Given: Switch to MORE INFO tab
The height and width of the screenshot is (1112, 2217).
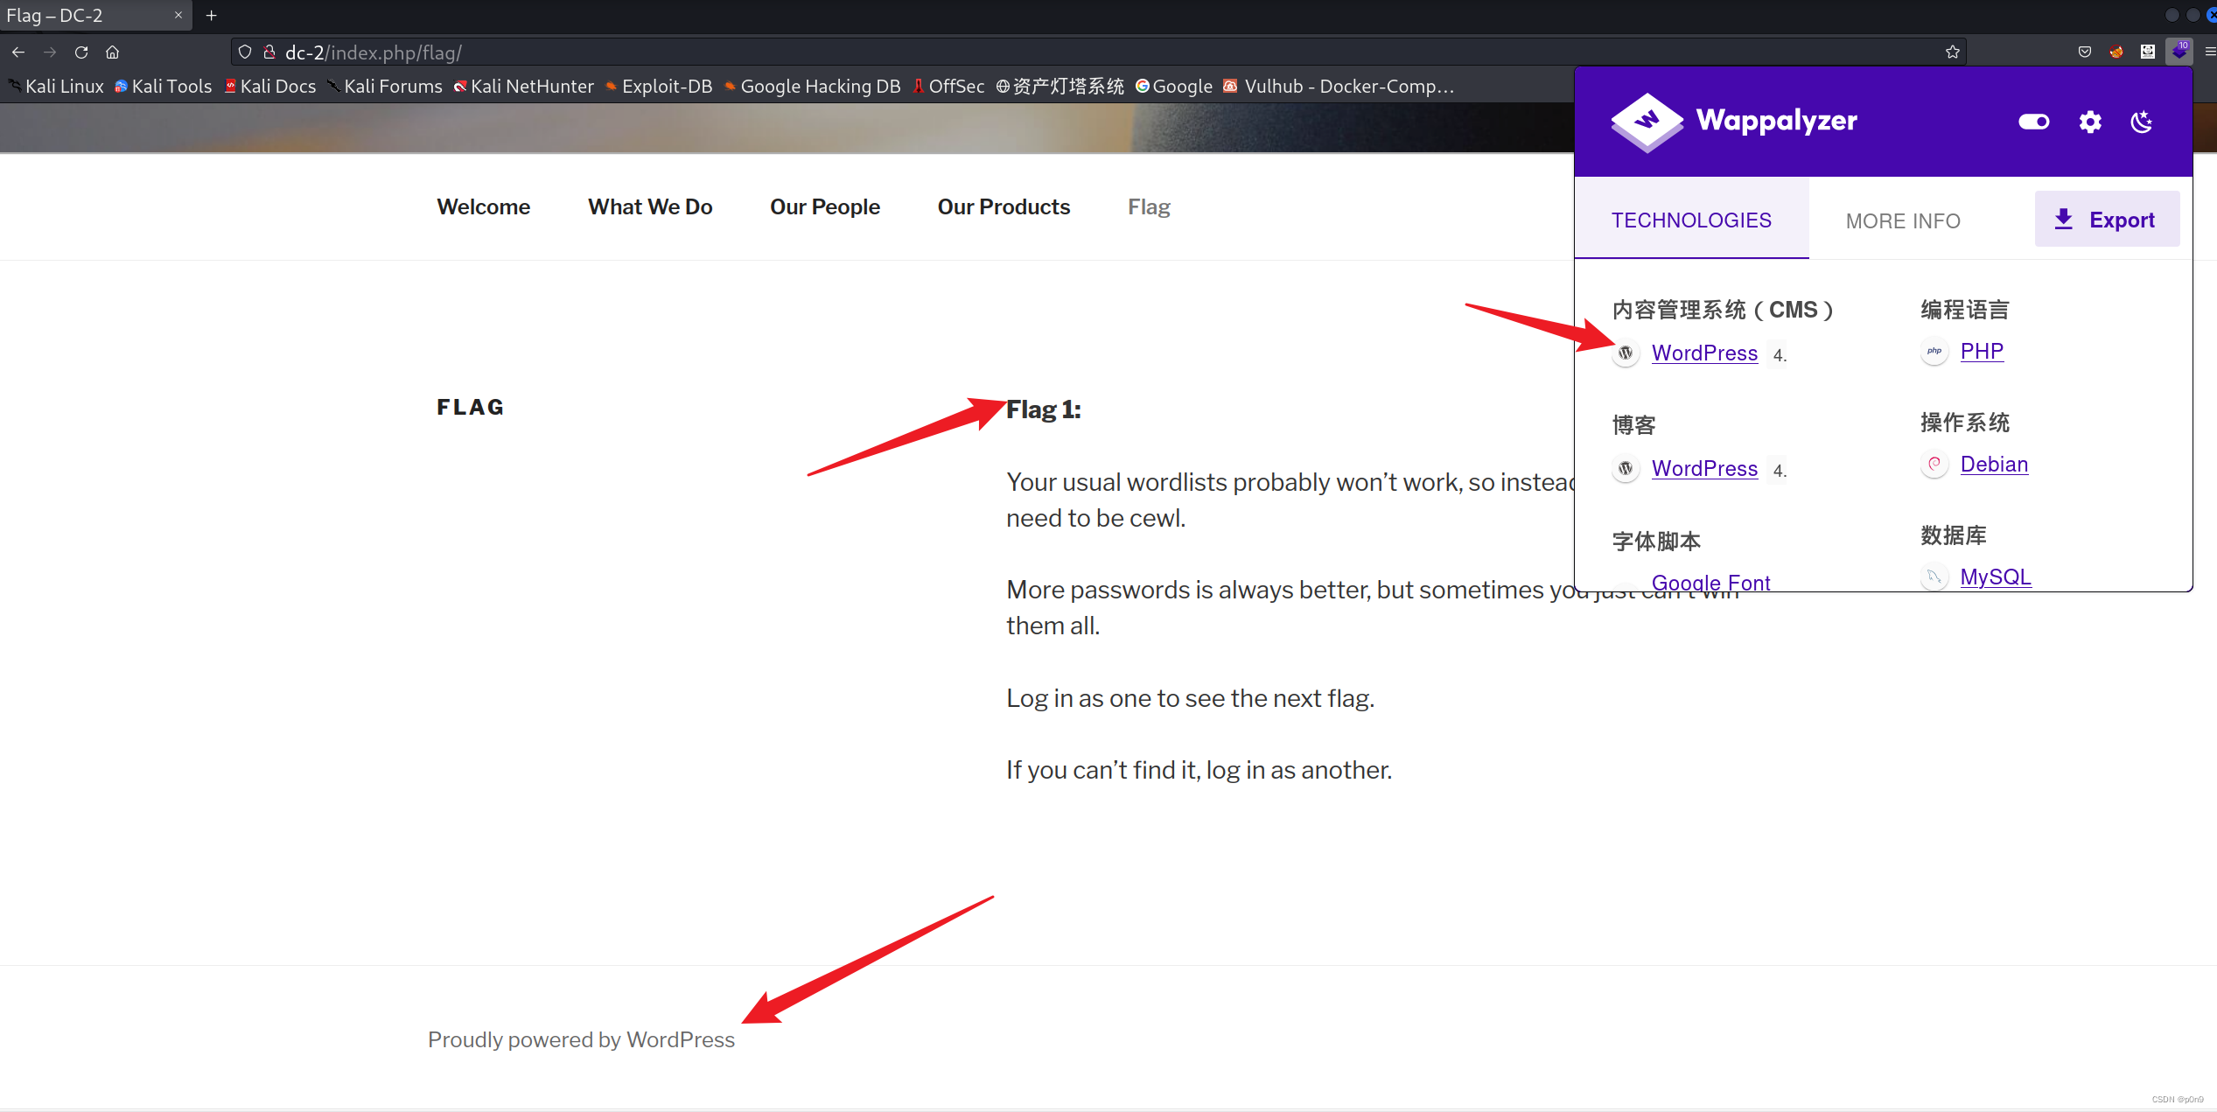Looking at the screenshot, I should (x=1903, y=221).
